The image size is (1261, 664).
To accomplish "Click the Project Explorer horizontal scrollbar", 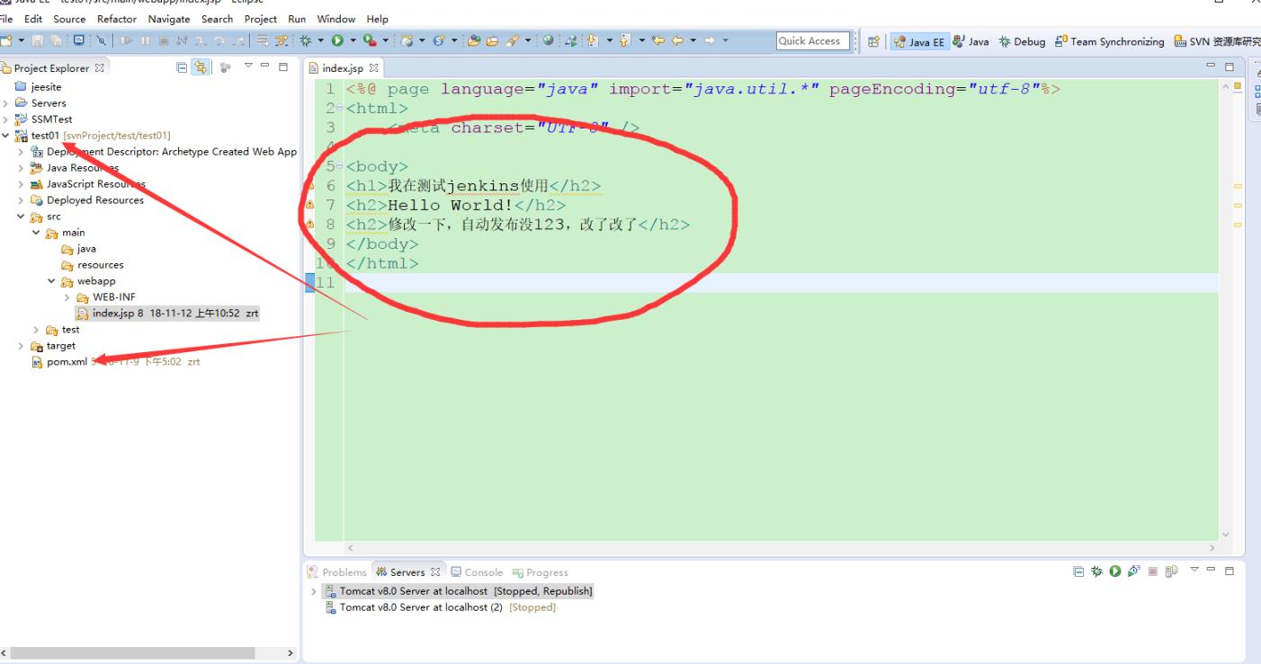I will click(135, 653).
